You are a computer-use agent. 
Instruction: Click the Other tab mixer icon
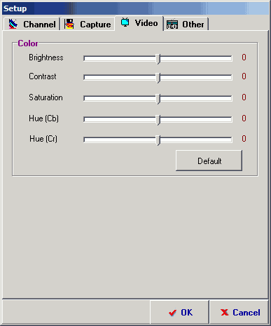click(x=172, y=25)
